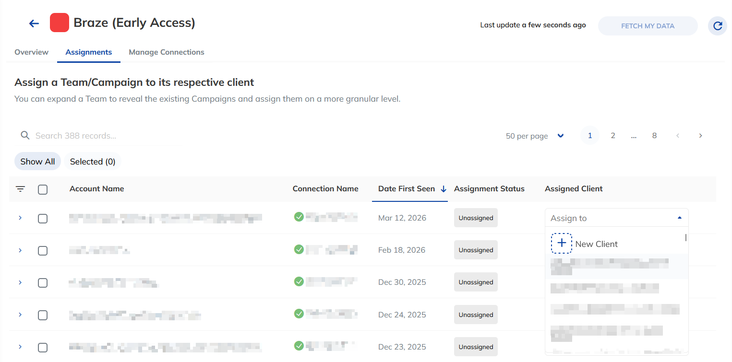Click the Assign to dropdown scrollbar
This screenshot has width=732, height=362.
tap(686, 237)
